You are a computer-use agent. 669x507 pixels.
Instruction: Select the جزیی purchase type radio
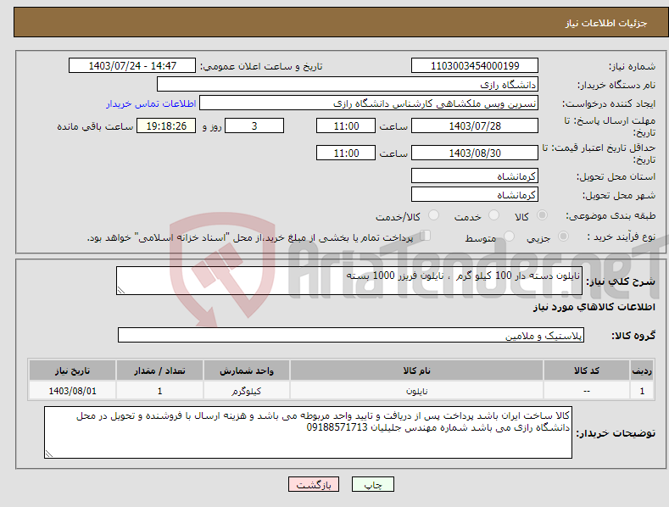(x=563, y=237)
